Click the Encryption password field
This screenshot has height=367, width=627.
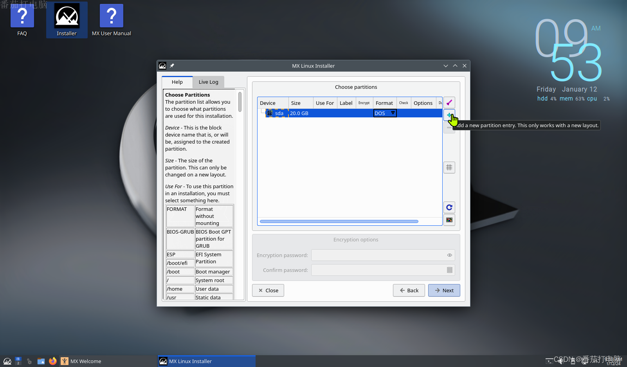383,255
